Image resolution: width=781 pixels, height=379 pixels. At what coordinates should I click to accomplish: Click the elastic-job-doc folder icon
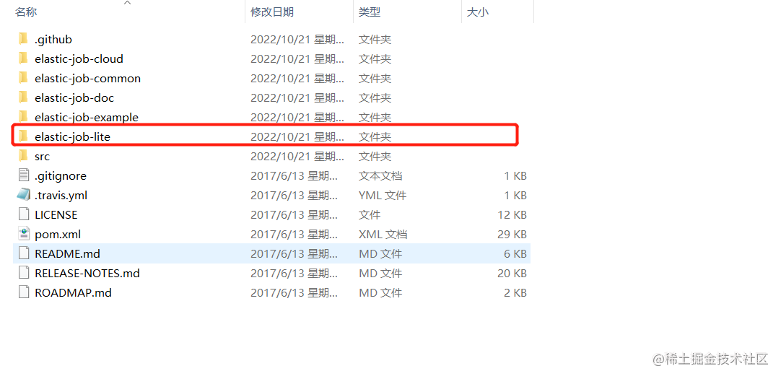point(23,97)
